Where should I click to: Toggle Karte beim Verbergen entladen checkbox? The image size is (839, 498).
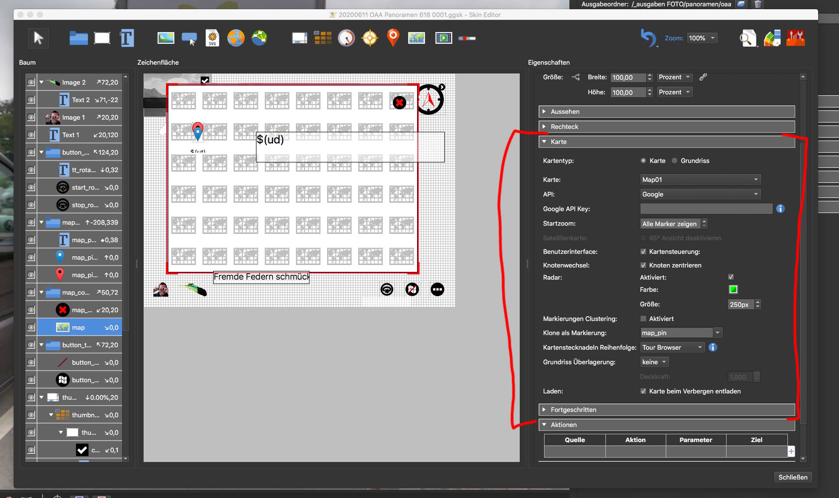(643, 391)
